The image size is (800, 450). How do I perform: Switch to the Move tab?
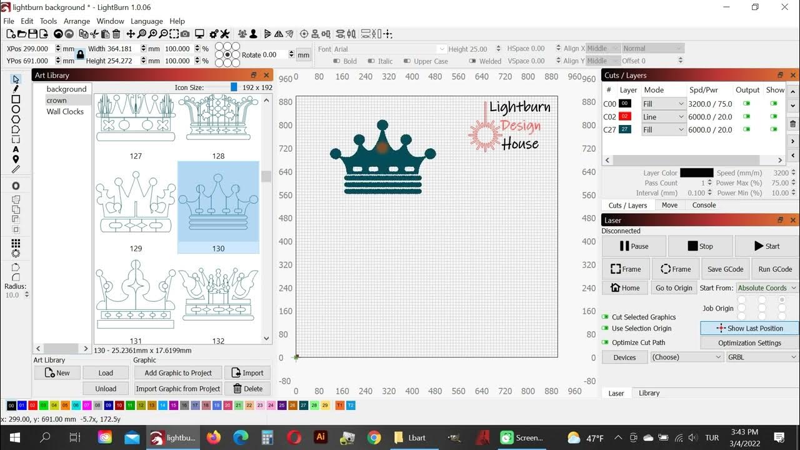[669, 205]
